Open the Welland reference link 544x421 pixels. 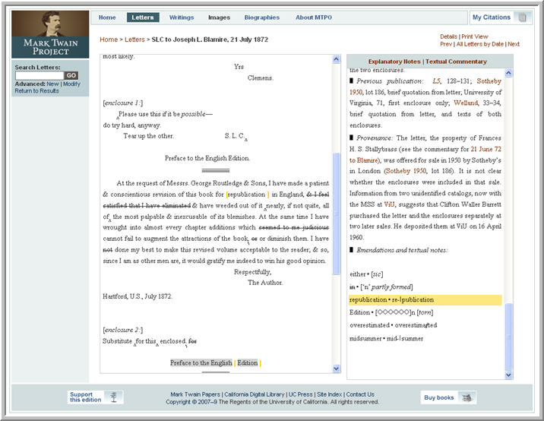[466, 103]
